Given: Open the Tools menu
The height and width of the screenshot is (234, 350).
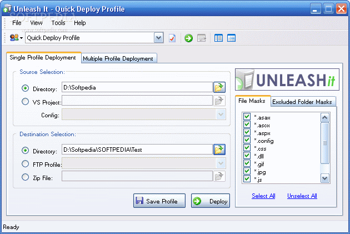Looking at the screenshot, I should coord(58,23).
